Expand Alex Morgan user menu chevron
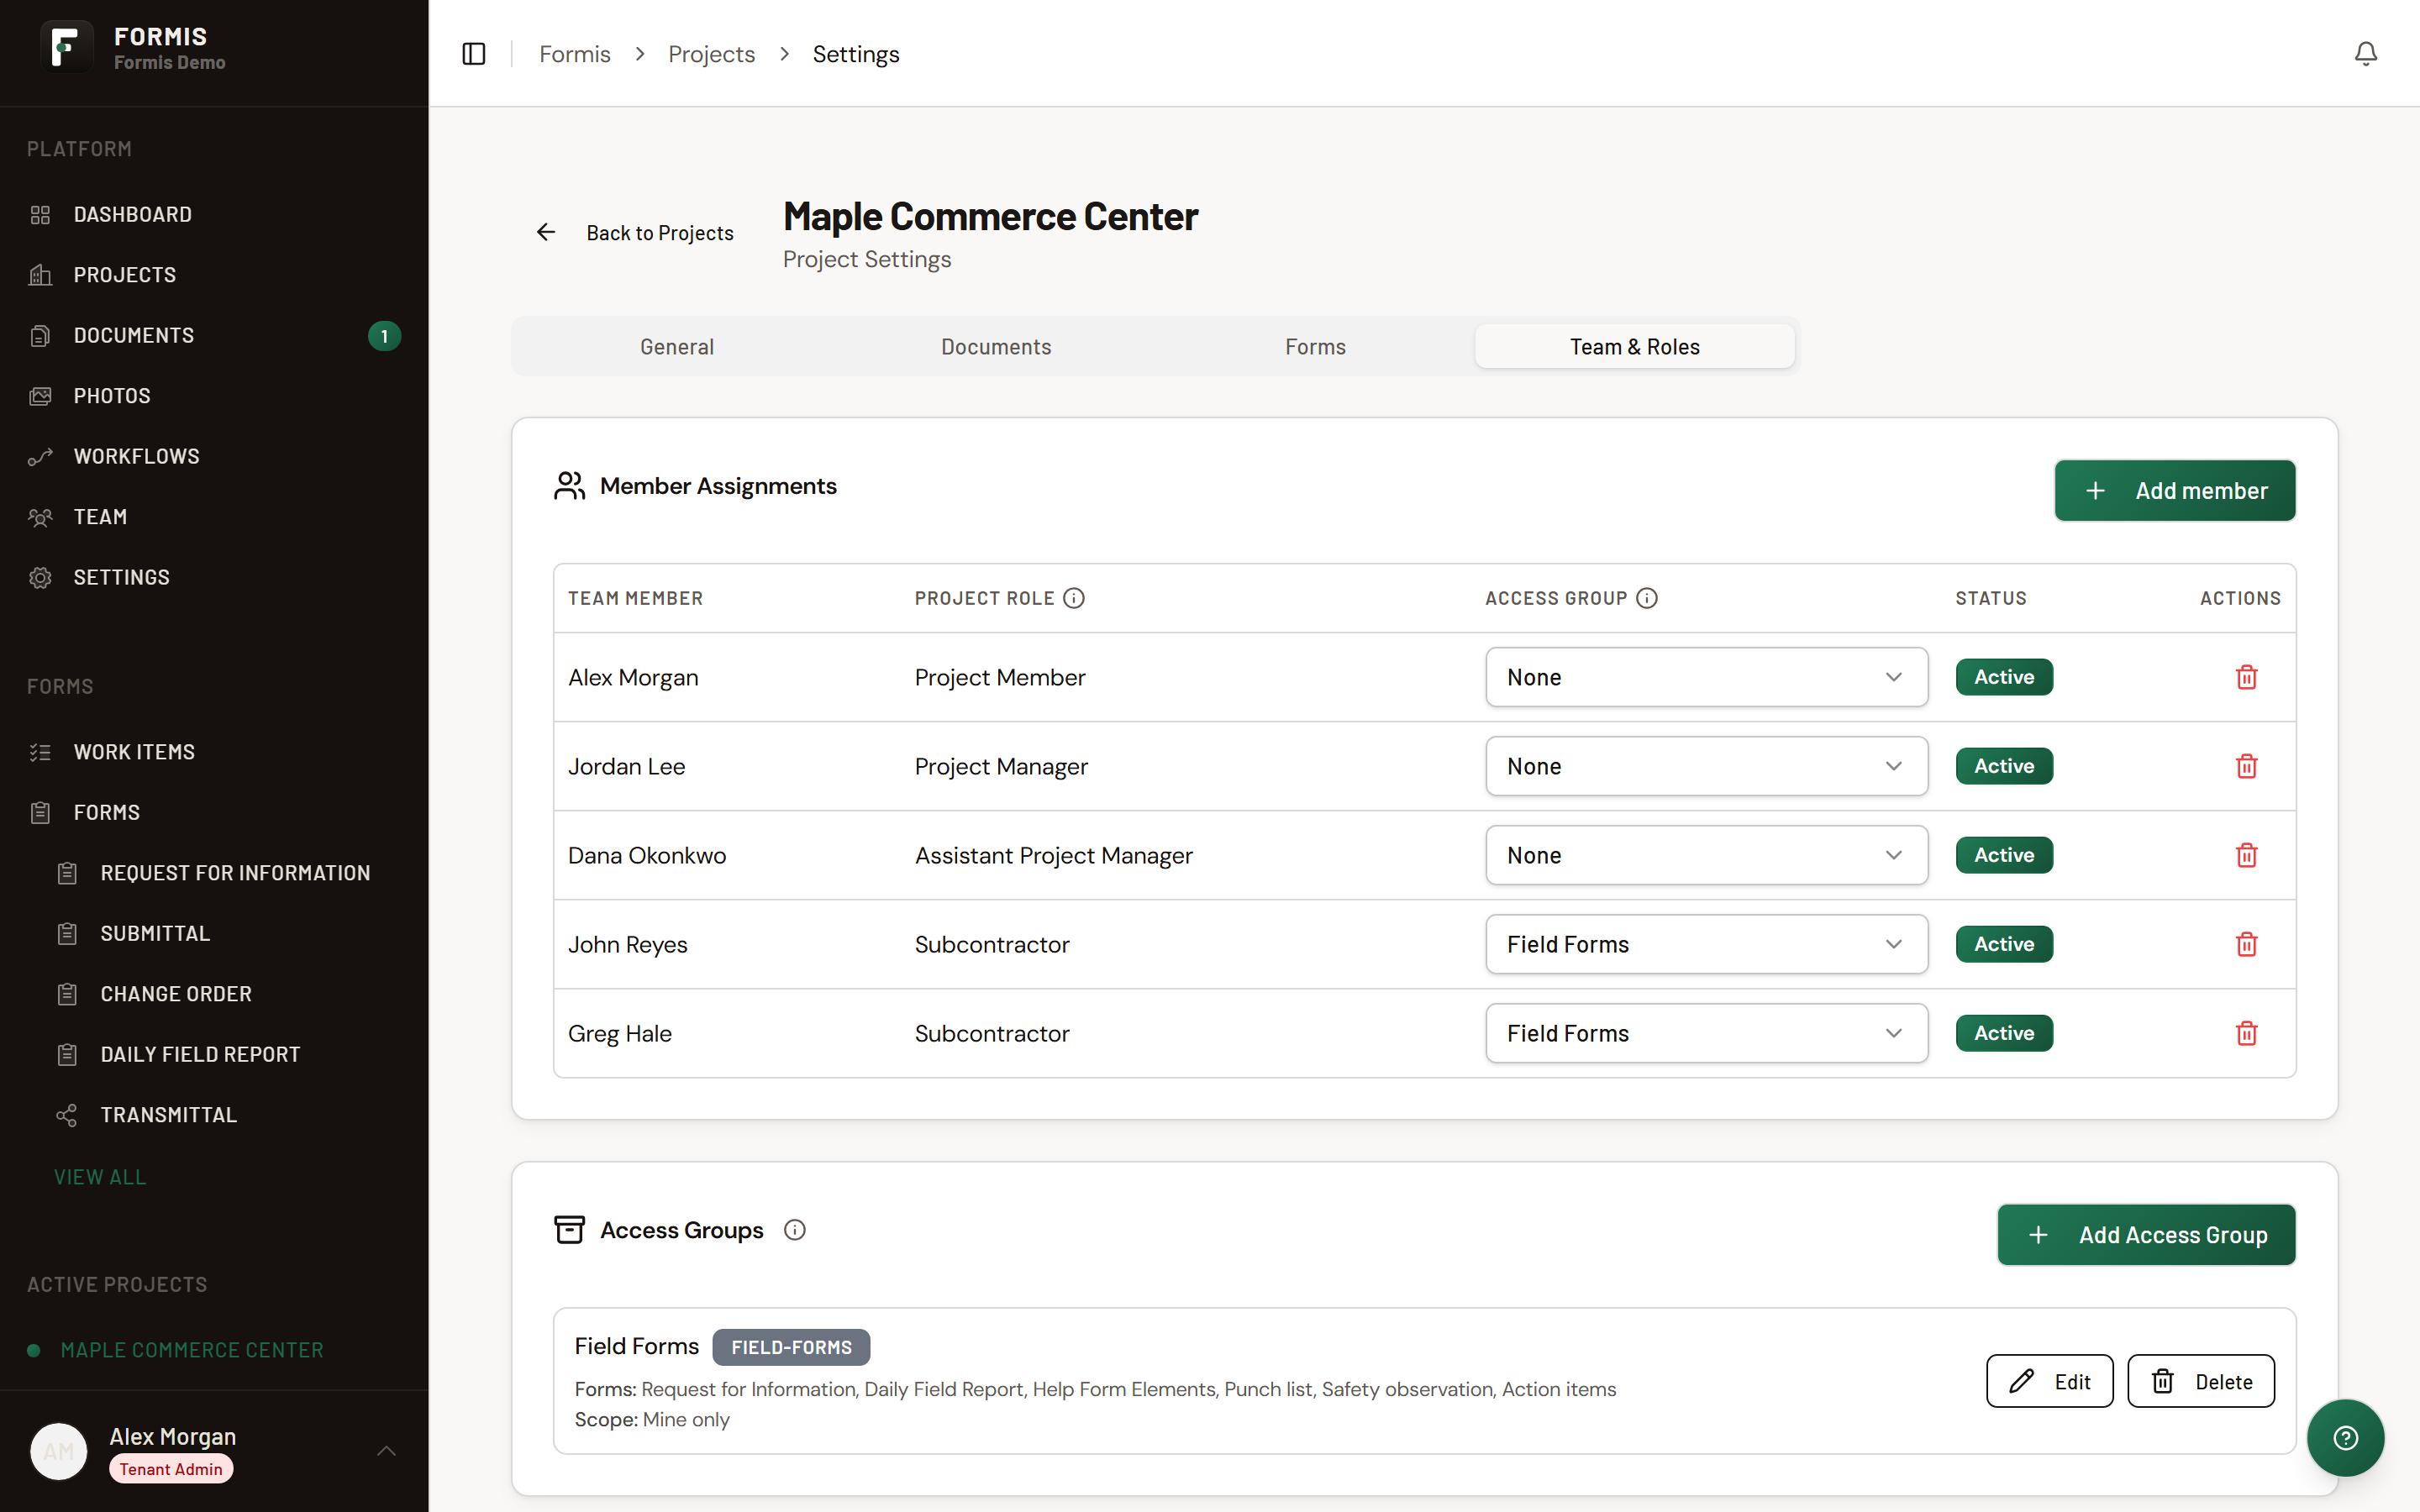 click(387, 1451)
